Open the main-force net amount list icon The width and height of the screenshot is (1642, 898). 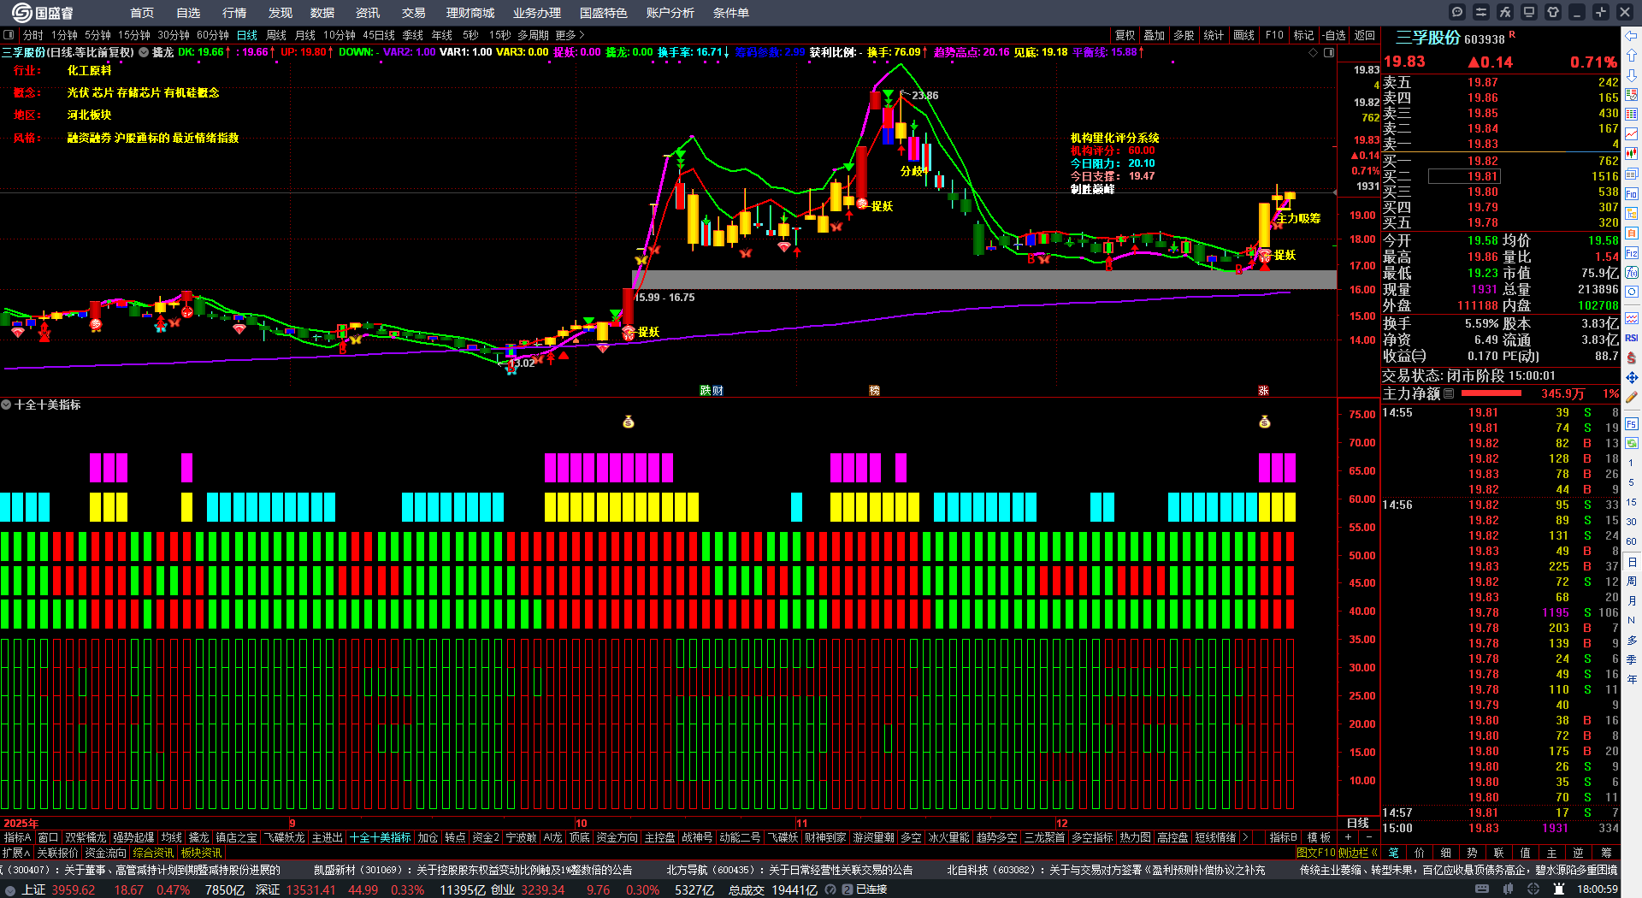coord(1449,393)
